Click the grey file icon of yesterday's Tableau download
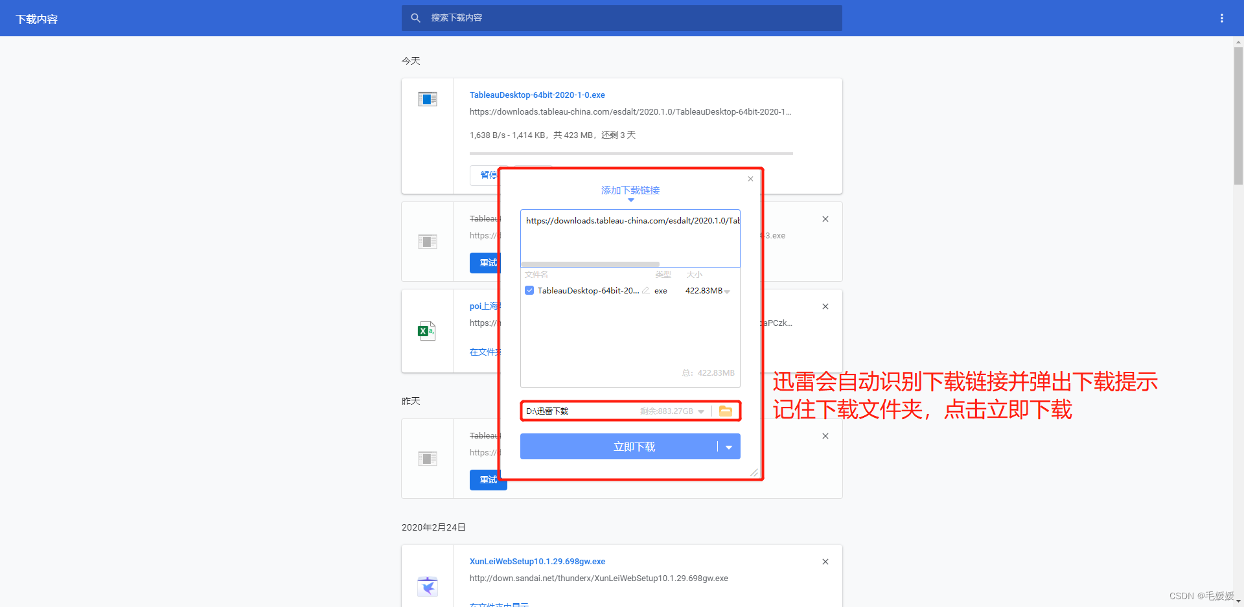Viewport: 1244px width, 607px height. (x=428, y=459)
